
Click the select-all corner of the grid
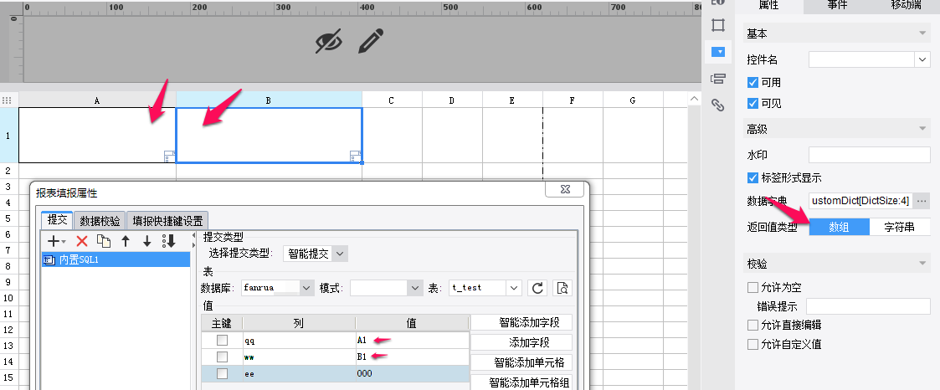pos(8,100)
